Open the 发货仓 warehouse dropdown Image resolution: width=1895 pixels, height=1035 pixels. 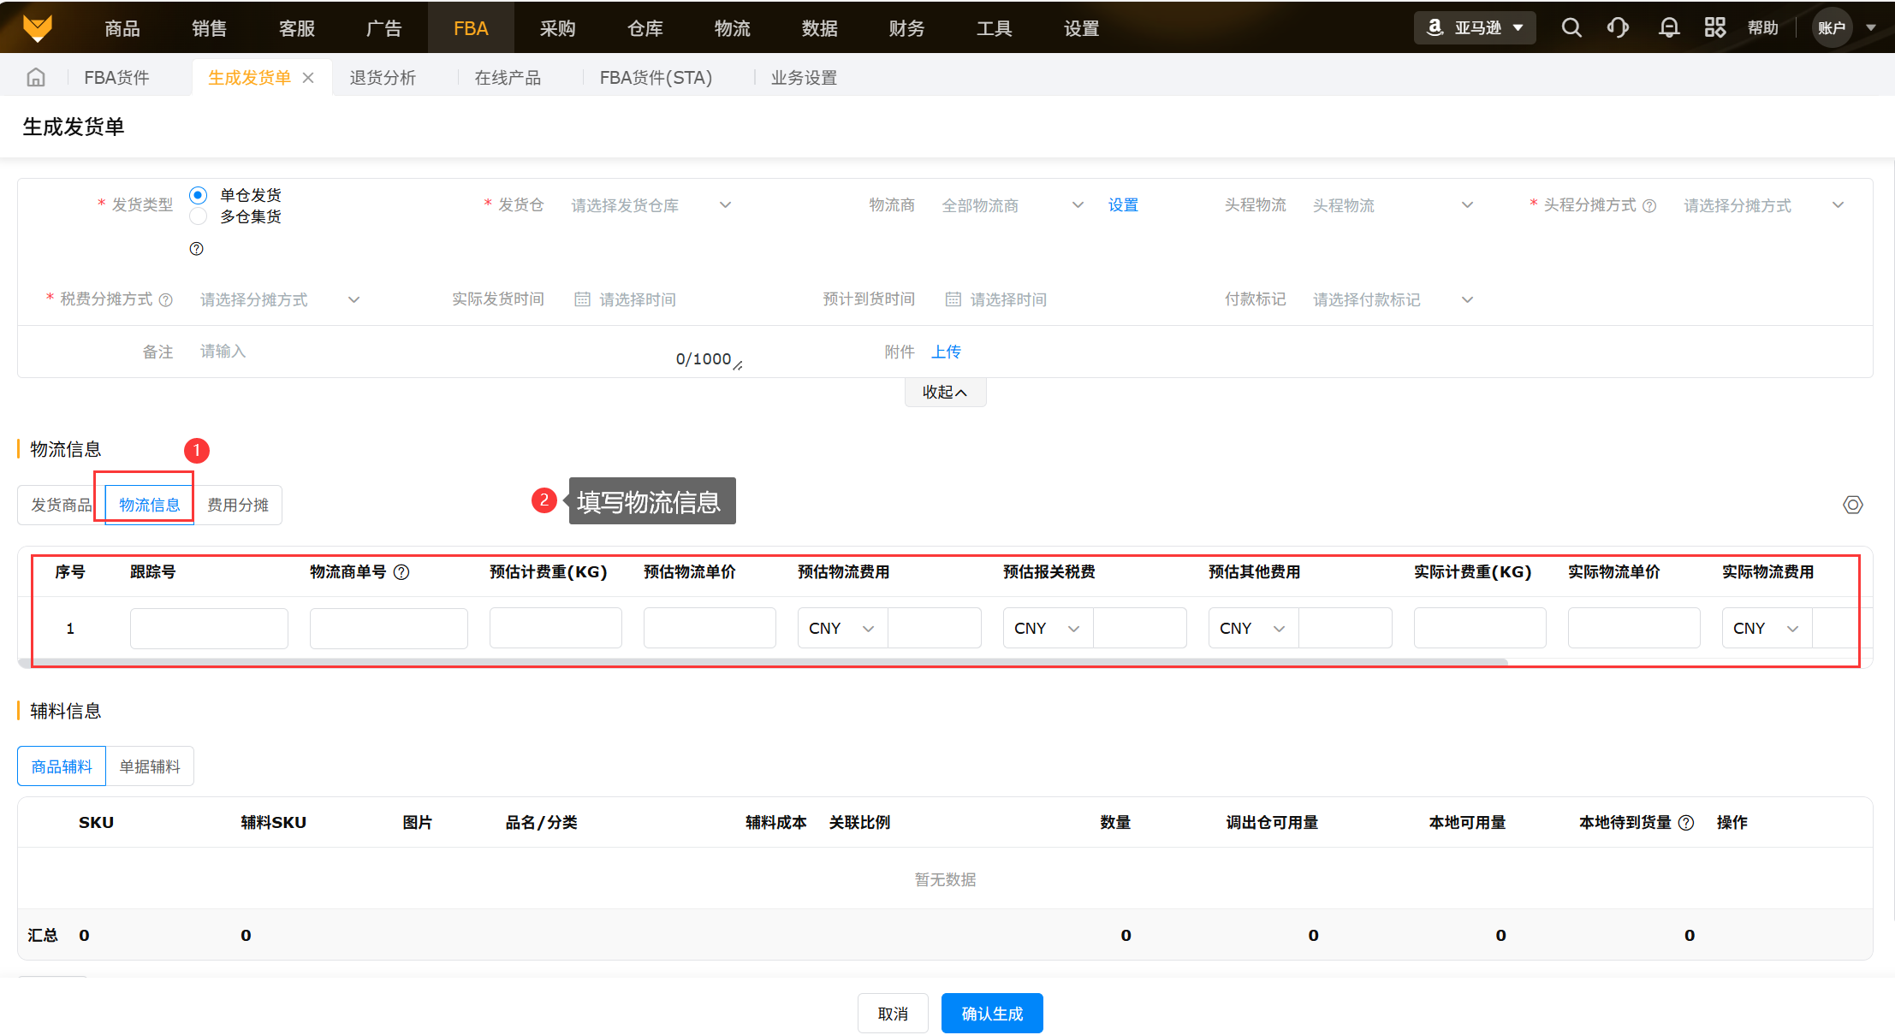click(x=650, y=205)
